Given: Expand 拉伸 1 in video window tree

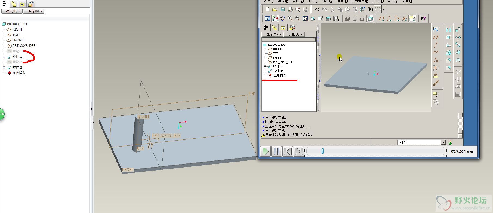Looking at the screenshot, I should pyautogui.click(x=265, y=66).
